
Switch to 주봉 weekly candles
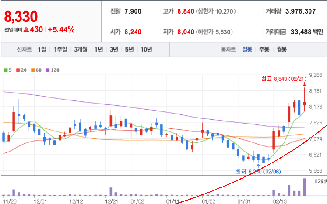click(x=264, y=49)
